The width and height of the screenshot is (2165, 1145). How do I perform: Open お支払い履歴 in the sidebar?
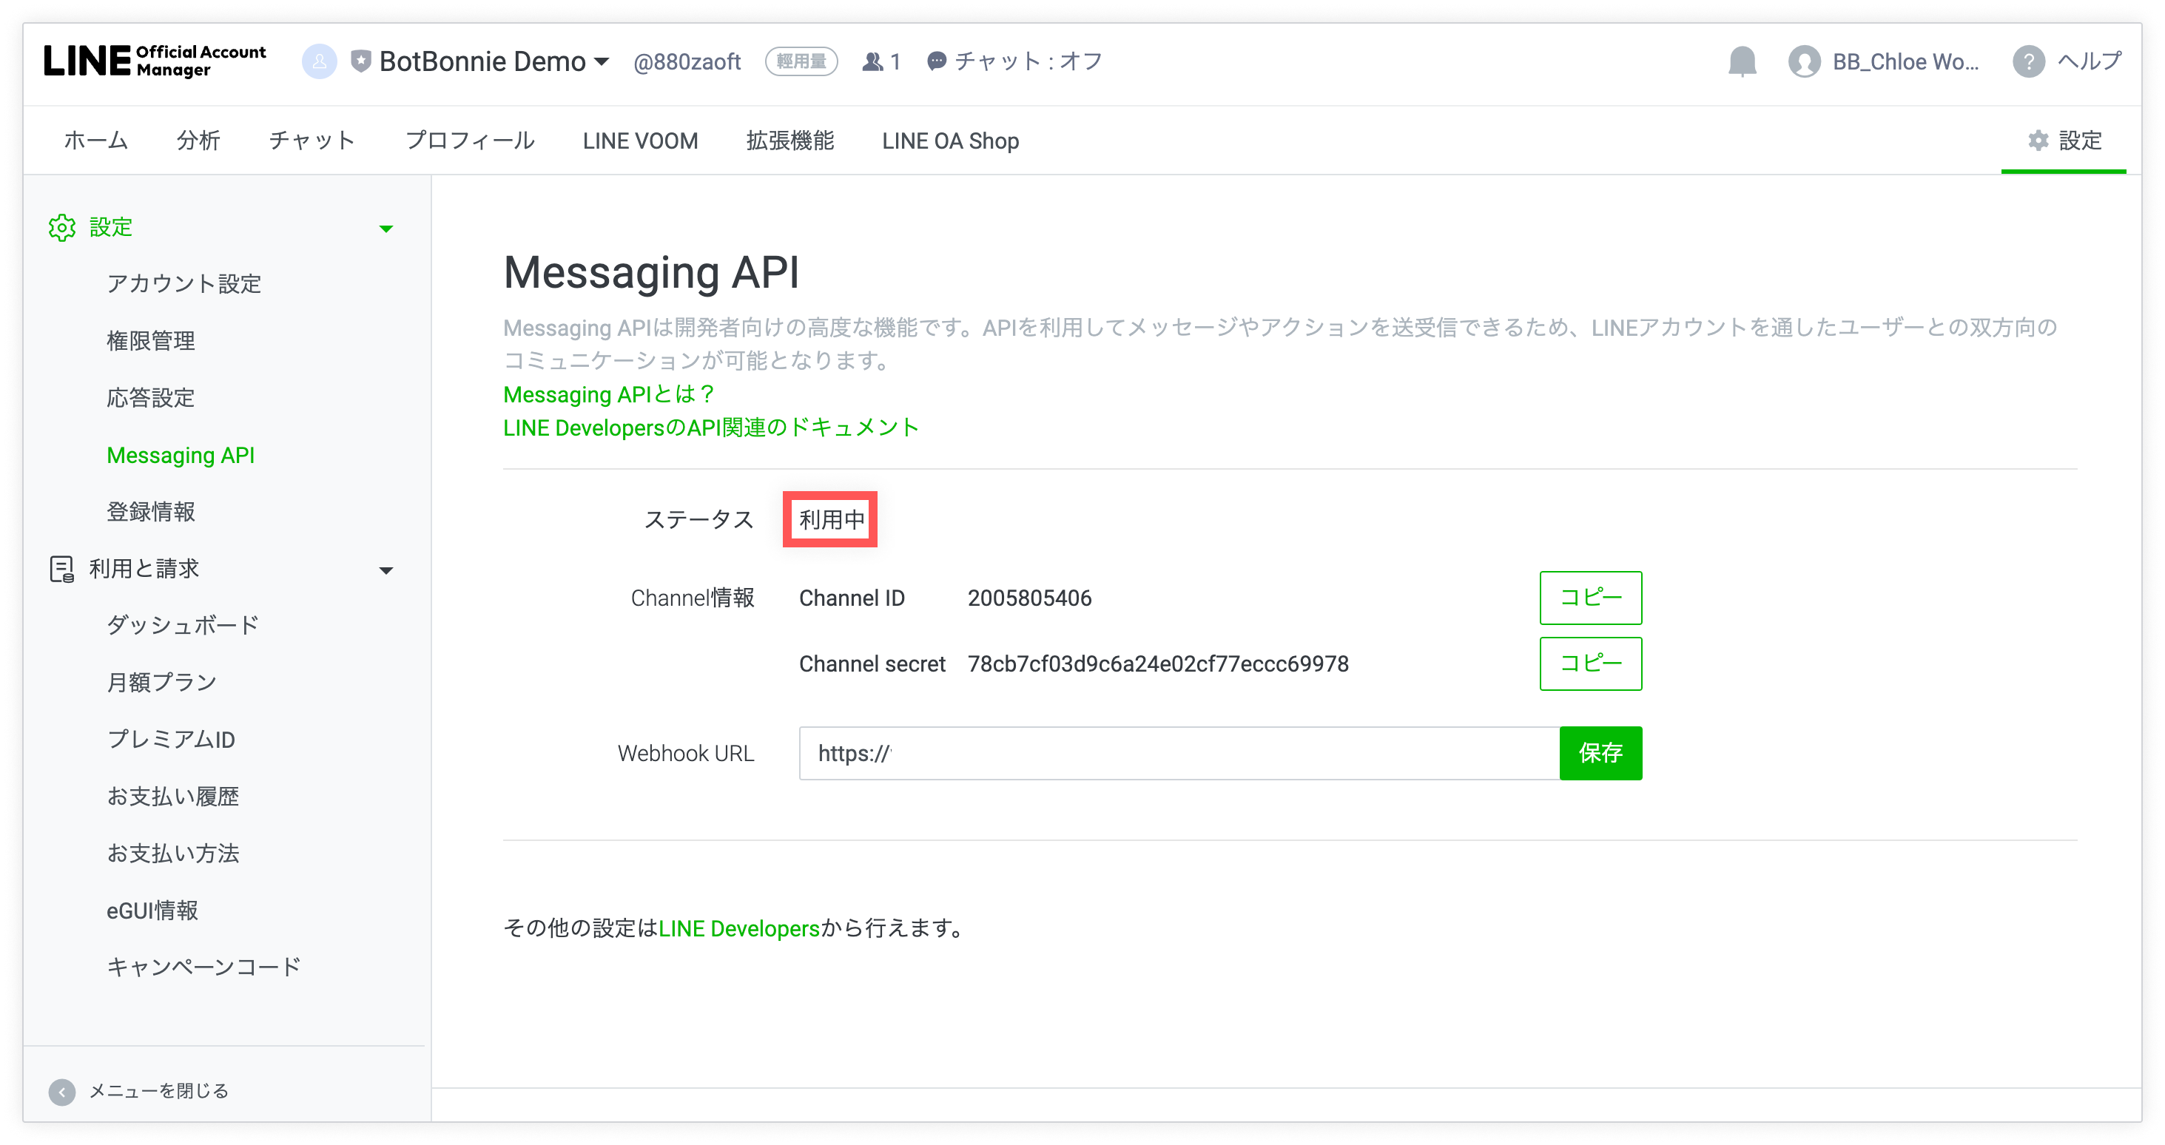pos(173,797)
